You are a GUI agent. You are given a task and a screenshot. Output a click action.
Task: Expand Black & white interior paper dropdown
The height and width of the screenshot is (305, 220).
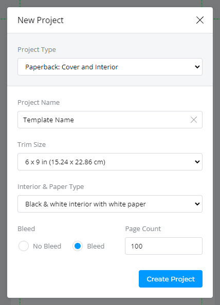[x=110, y=204]
